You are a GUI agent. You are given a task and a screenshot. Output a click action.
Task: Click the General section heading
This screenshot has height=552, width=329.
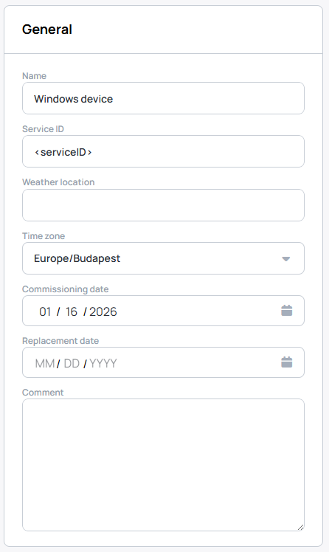(x=47, y=30)
